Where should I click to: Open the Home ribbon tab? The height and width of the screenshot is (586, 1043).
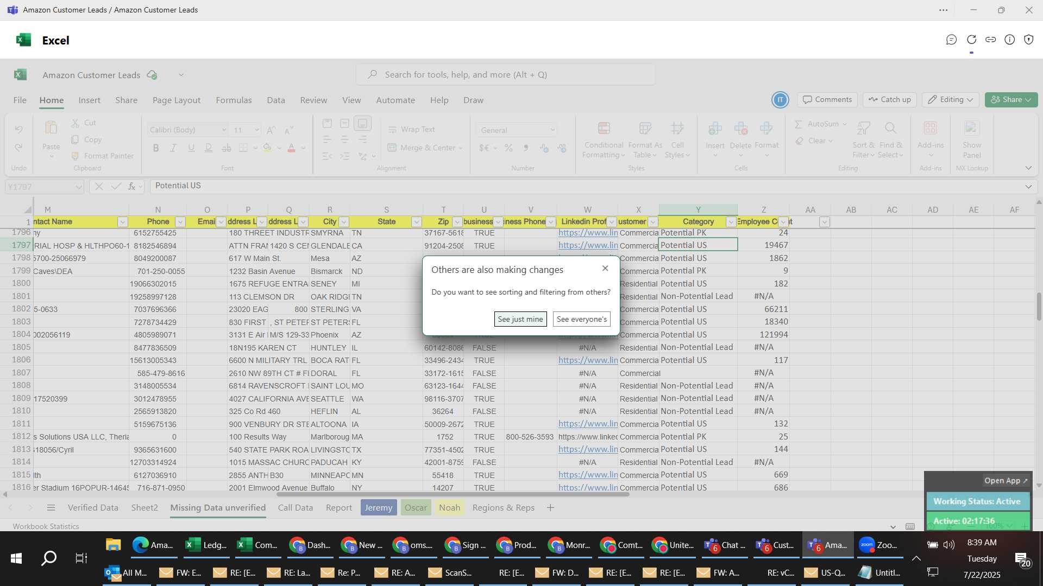tap(52, 100)
